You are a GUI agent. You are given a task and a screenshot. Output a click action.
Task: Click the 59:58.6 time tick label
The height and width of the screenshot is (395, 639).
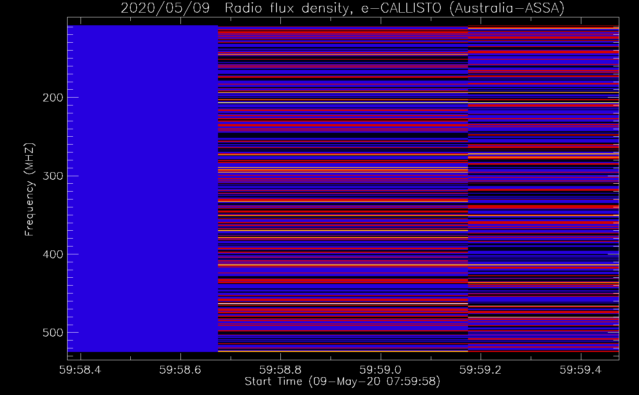(x=180, y=370)
